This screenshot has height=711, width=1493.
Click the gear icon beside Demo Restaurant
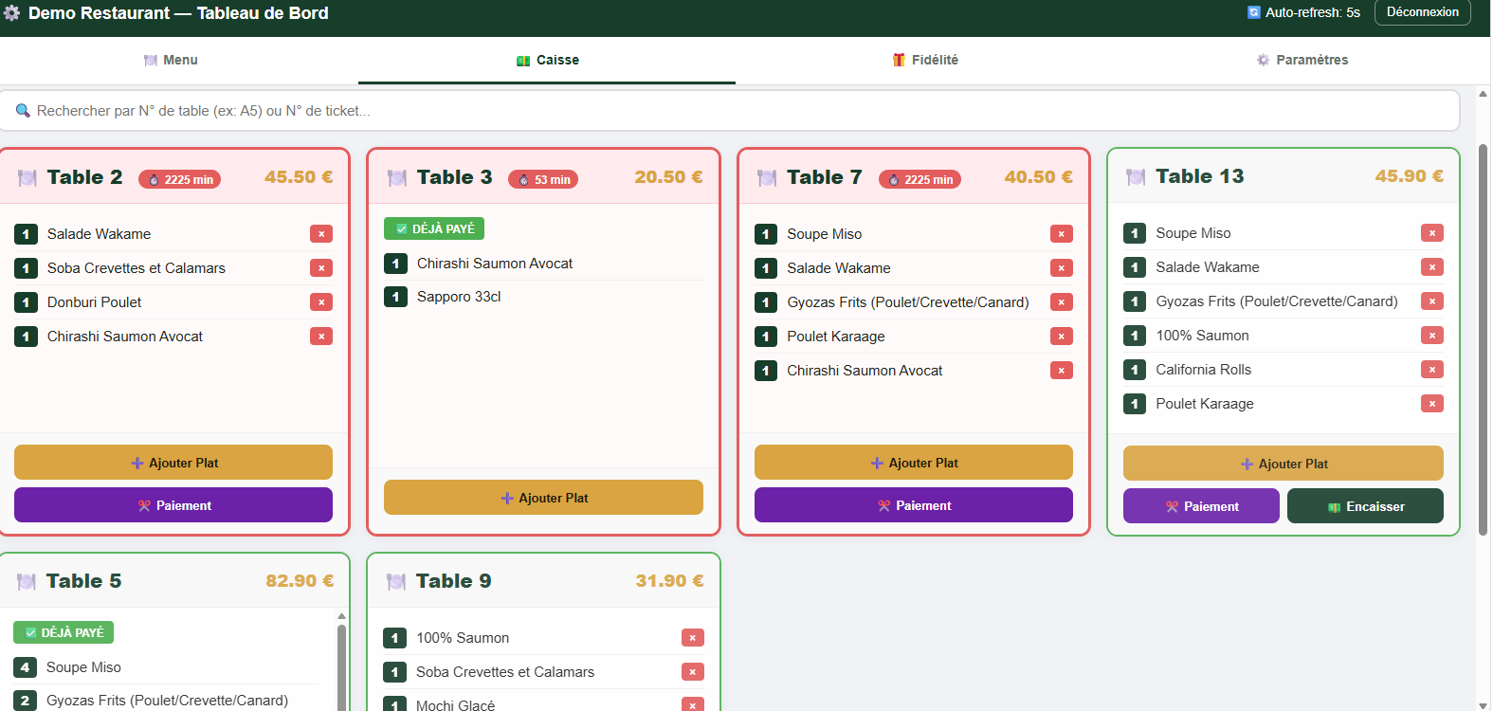click(12, 13)
